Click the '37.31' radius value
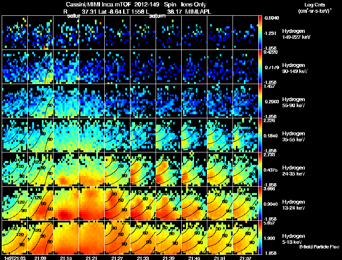Screen dimensions: 342x260 90,12
